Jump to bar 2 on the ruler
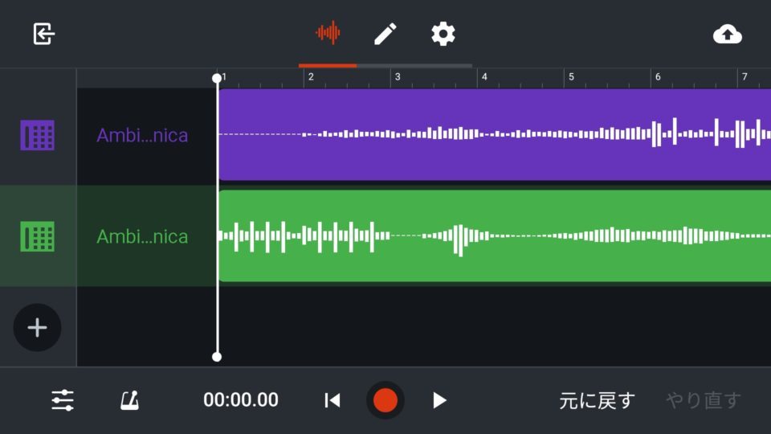 [x=311, y=77]
